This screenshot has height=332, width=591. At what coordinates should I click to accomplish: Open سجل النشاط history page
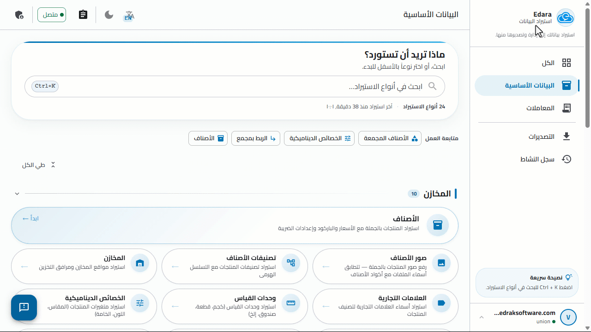point(527,160)
